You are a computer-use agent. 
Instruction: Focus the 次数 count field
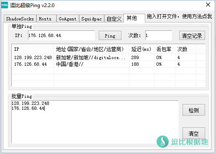[x=159, y=35]
